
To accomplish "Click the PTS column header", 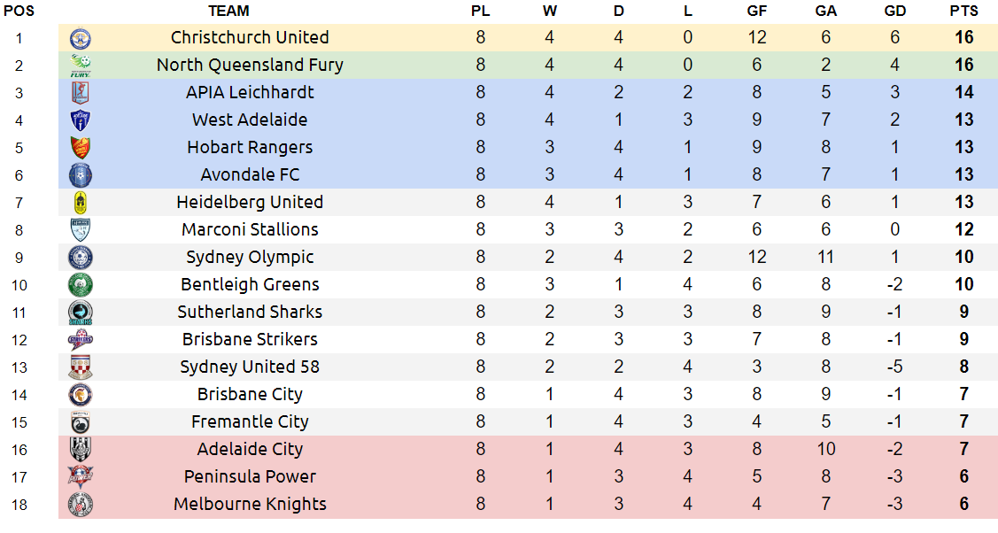I will 963,11.
